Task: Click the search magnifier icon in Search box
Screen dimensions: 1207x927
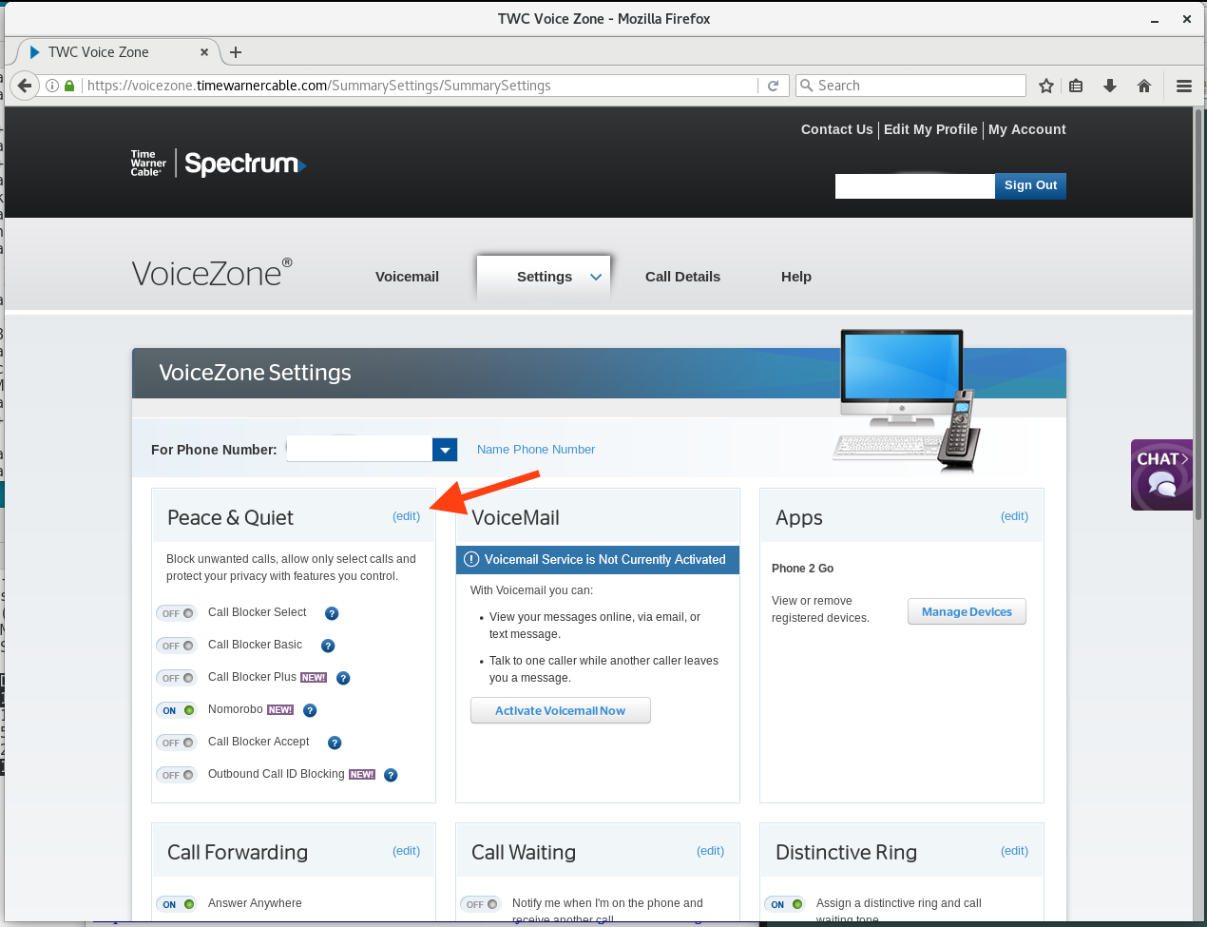Action: 807,86
